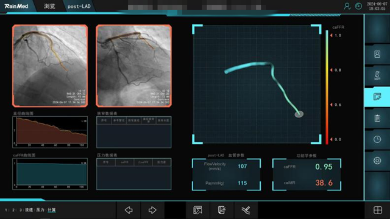This screenshot has width=390, height=219.
Task: Go forward with the right arrow button
Action: coord(152,210)
